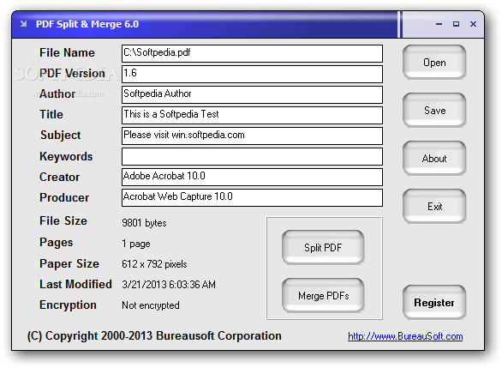Minimize the PDF Split & Merge window
This screenshot has height=368, width=502.
coord(439,24)
